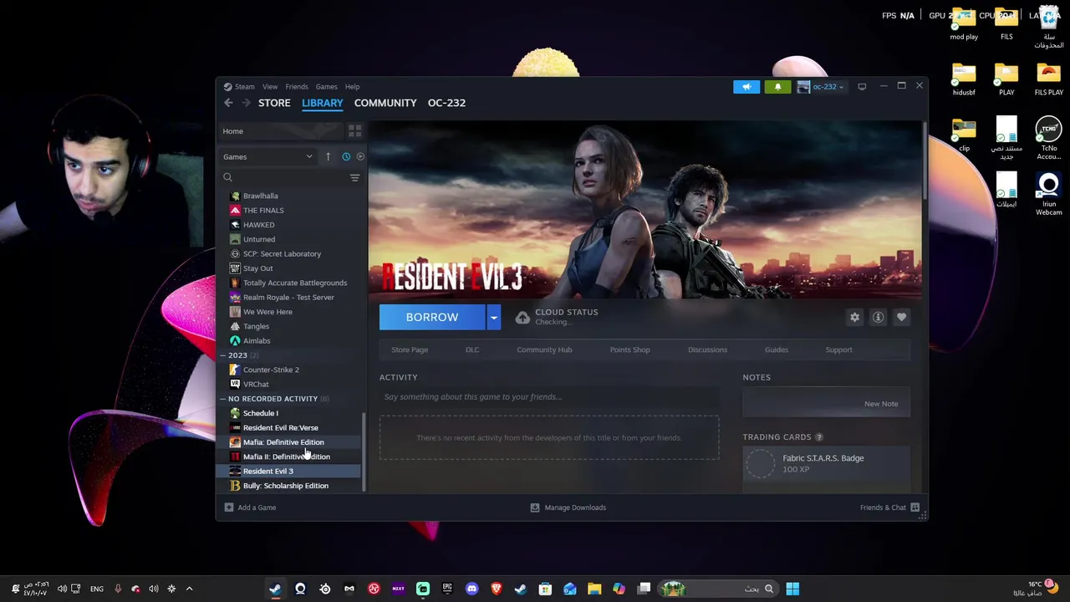Open the Friends menu
The height and width of the screenshot is (602, 1070).
tap(297, 86)
